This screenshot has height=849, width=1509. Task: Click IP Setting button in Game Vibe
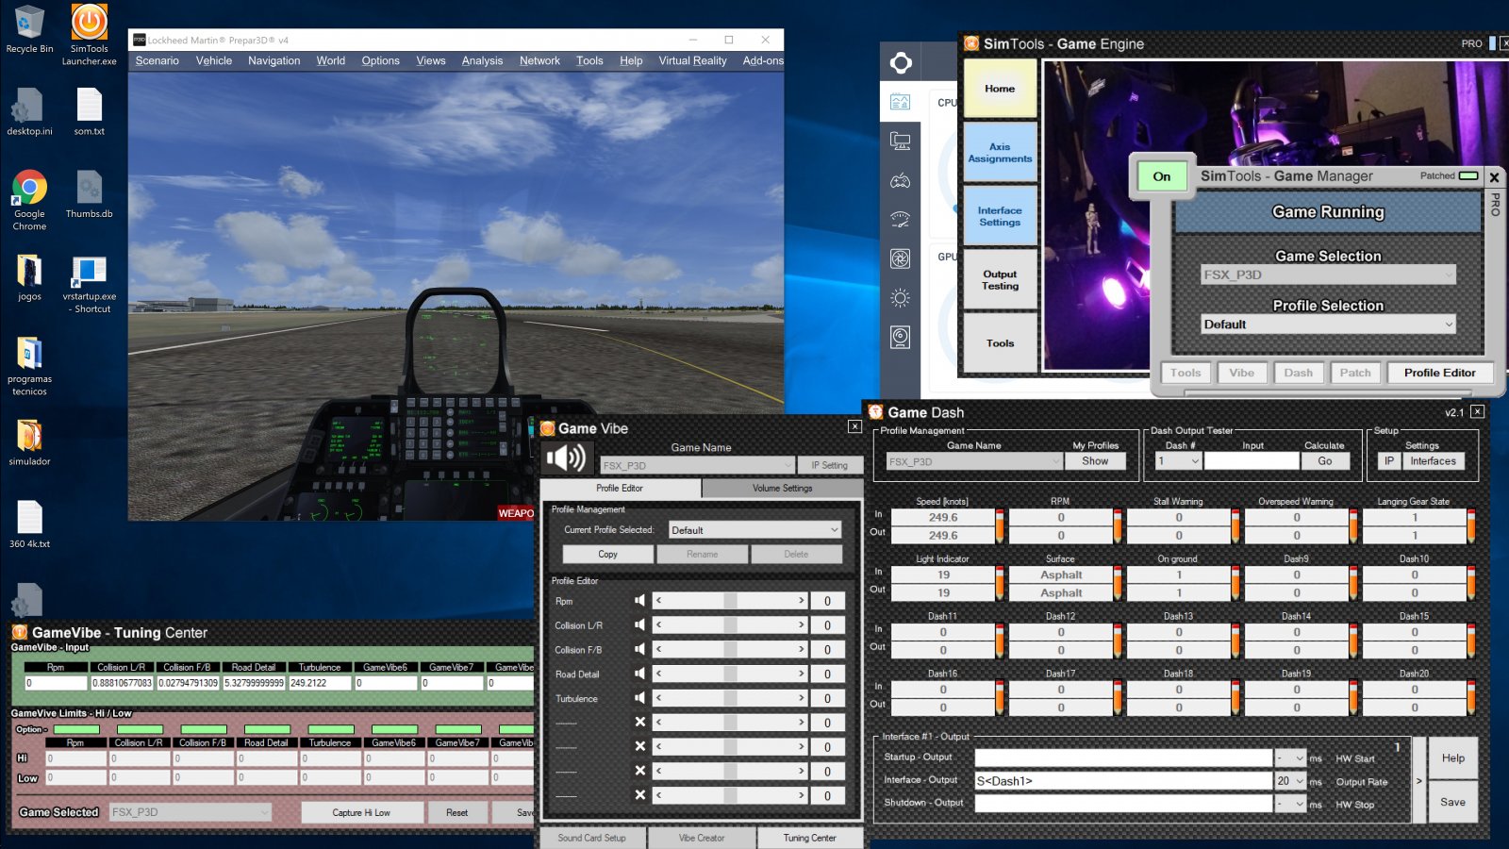click(x=829, y=465)
